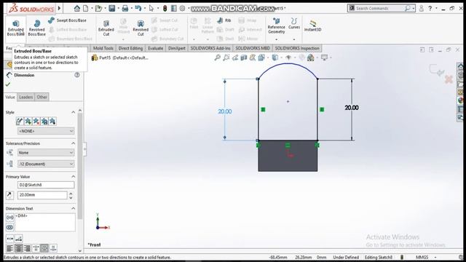Select the Value tab
The height and width of the screenshot is (262, 466).
pos(10,97)
